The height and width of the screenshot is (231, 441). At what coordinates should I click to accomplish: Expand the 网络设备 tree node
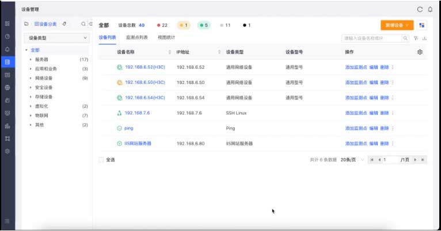click(31, 78)
